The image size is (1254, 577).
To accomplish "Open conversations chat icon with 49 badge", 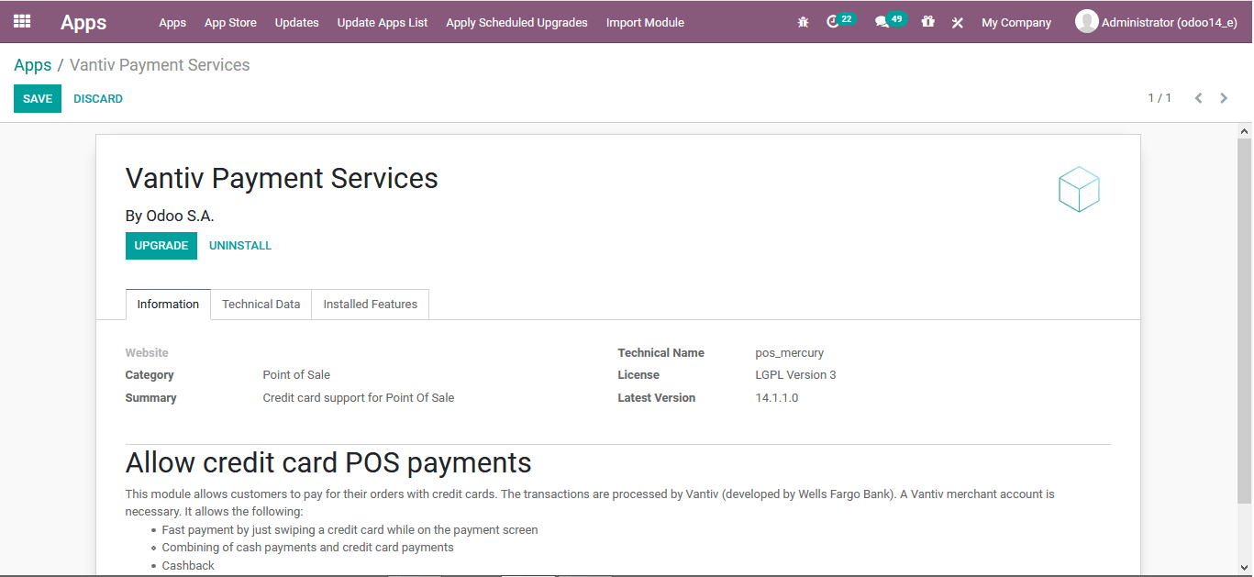I will point(889,21).
